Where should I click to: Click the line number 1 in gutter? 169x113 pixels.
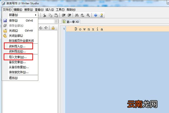click(64, 29)
